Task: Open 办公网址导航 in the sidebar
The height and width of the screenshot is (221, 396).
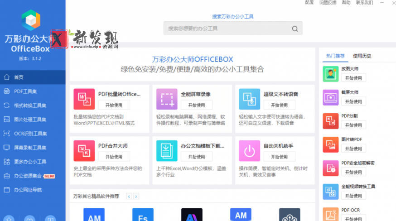Action: 33,190
